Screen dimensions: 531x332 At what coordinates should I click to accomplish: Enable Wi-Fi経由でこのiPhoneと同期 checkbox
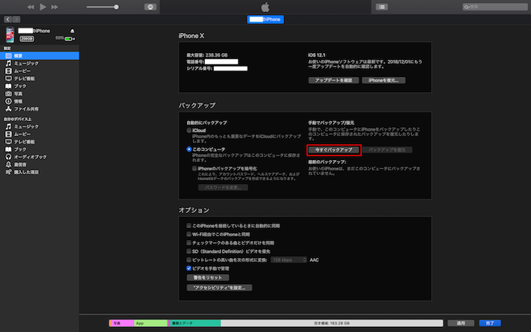pyautogui.click(x=188, y=234)
